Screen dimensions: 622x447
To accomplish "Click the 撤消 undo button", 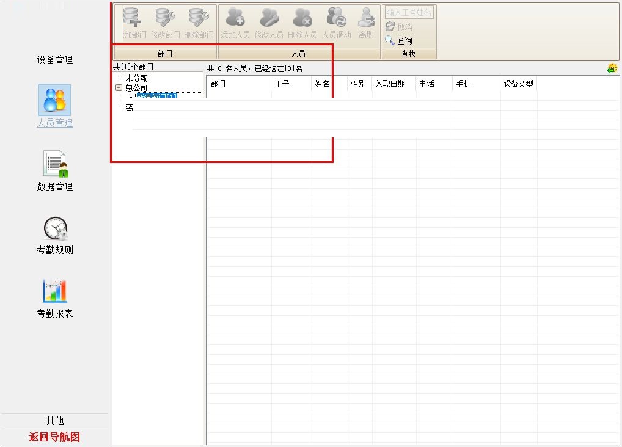I will pos(399,27).
